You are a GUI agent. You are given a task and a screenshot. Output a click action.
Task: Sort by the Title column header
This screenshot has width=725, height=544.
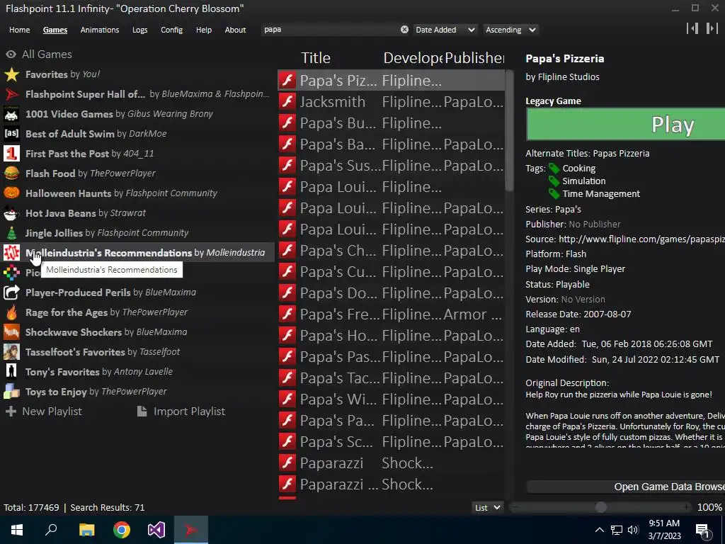pyautogui.click(x=316, y=58)
